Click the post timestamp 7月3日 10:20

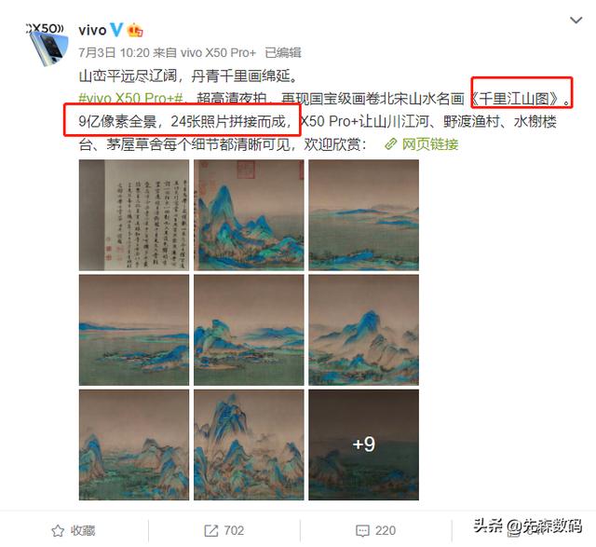[x=114, y=52]
